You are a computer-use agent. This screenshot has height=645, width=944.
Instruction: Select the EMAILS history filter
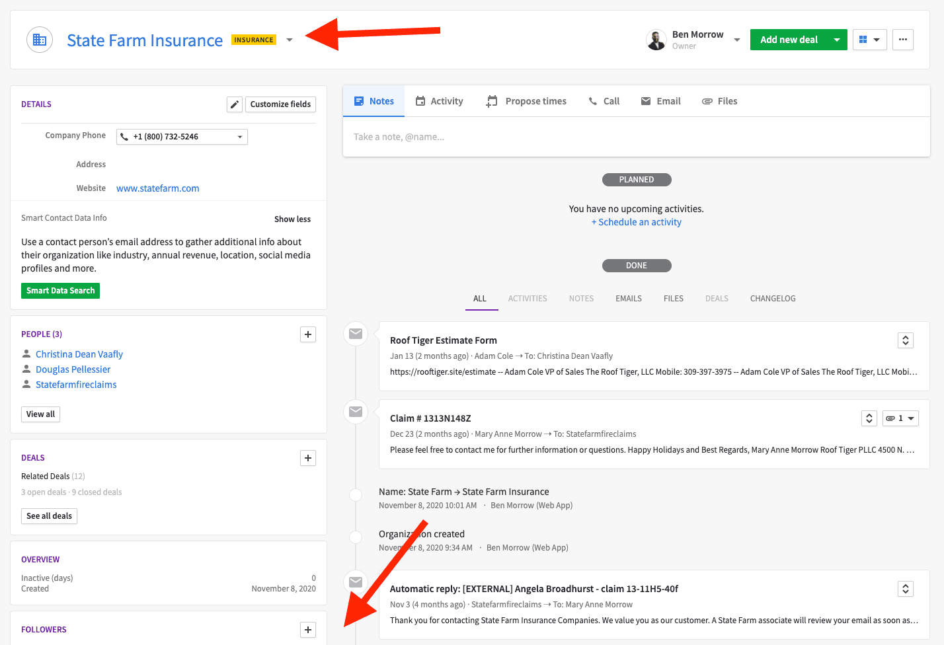tap(629, 299)
